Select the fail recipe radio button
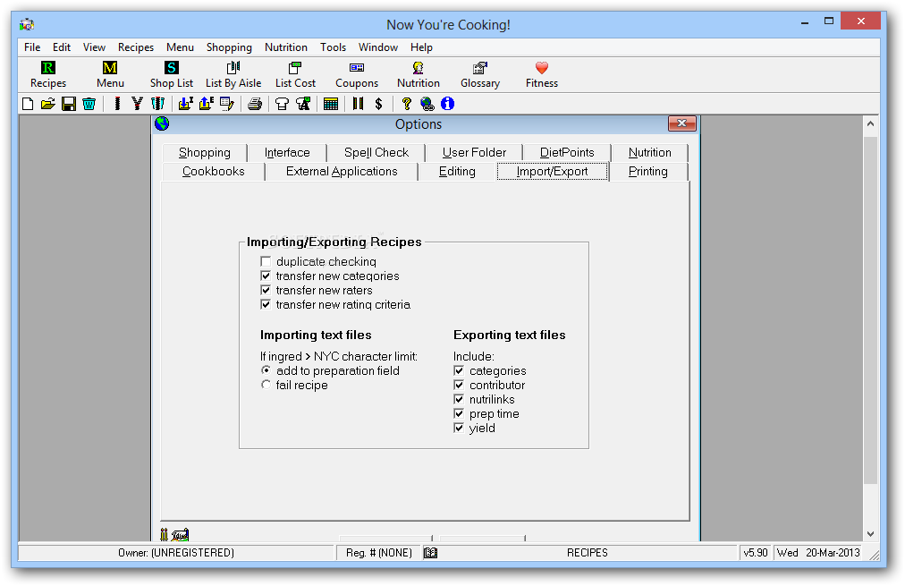The height and width of the screenshot is (586, 905). pyautogui.click(x=266, y=385)
